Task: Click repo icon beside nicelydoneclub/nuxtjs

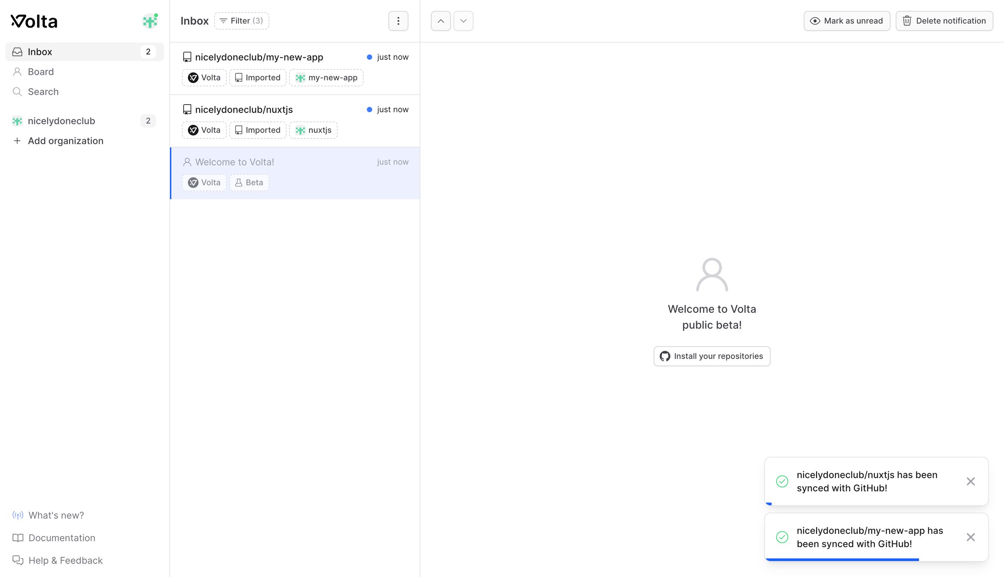Action: [187, 110]
